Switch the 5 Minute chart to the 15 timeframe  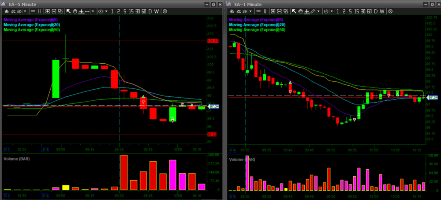tap(131, 11)
